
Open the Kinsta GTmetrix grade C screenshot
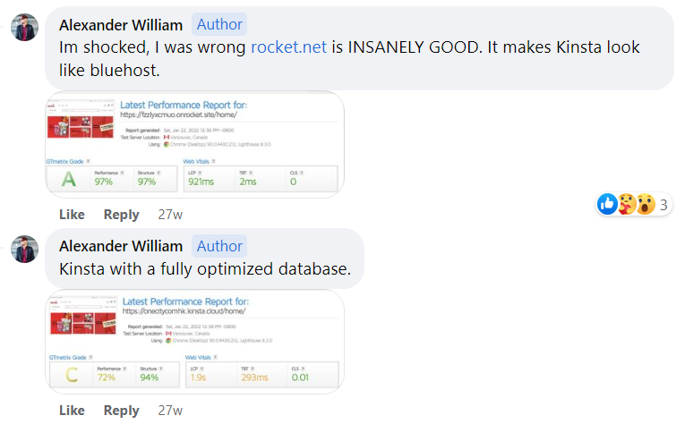click(195, 342)
